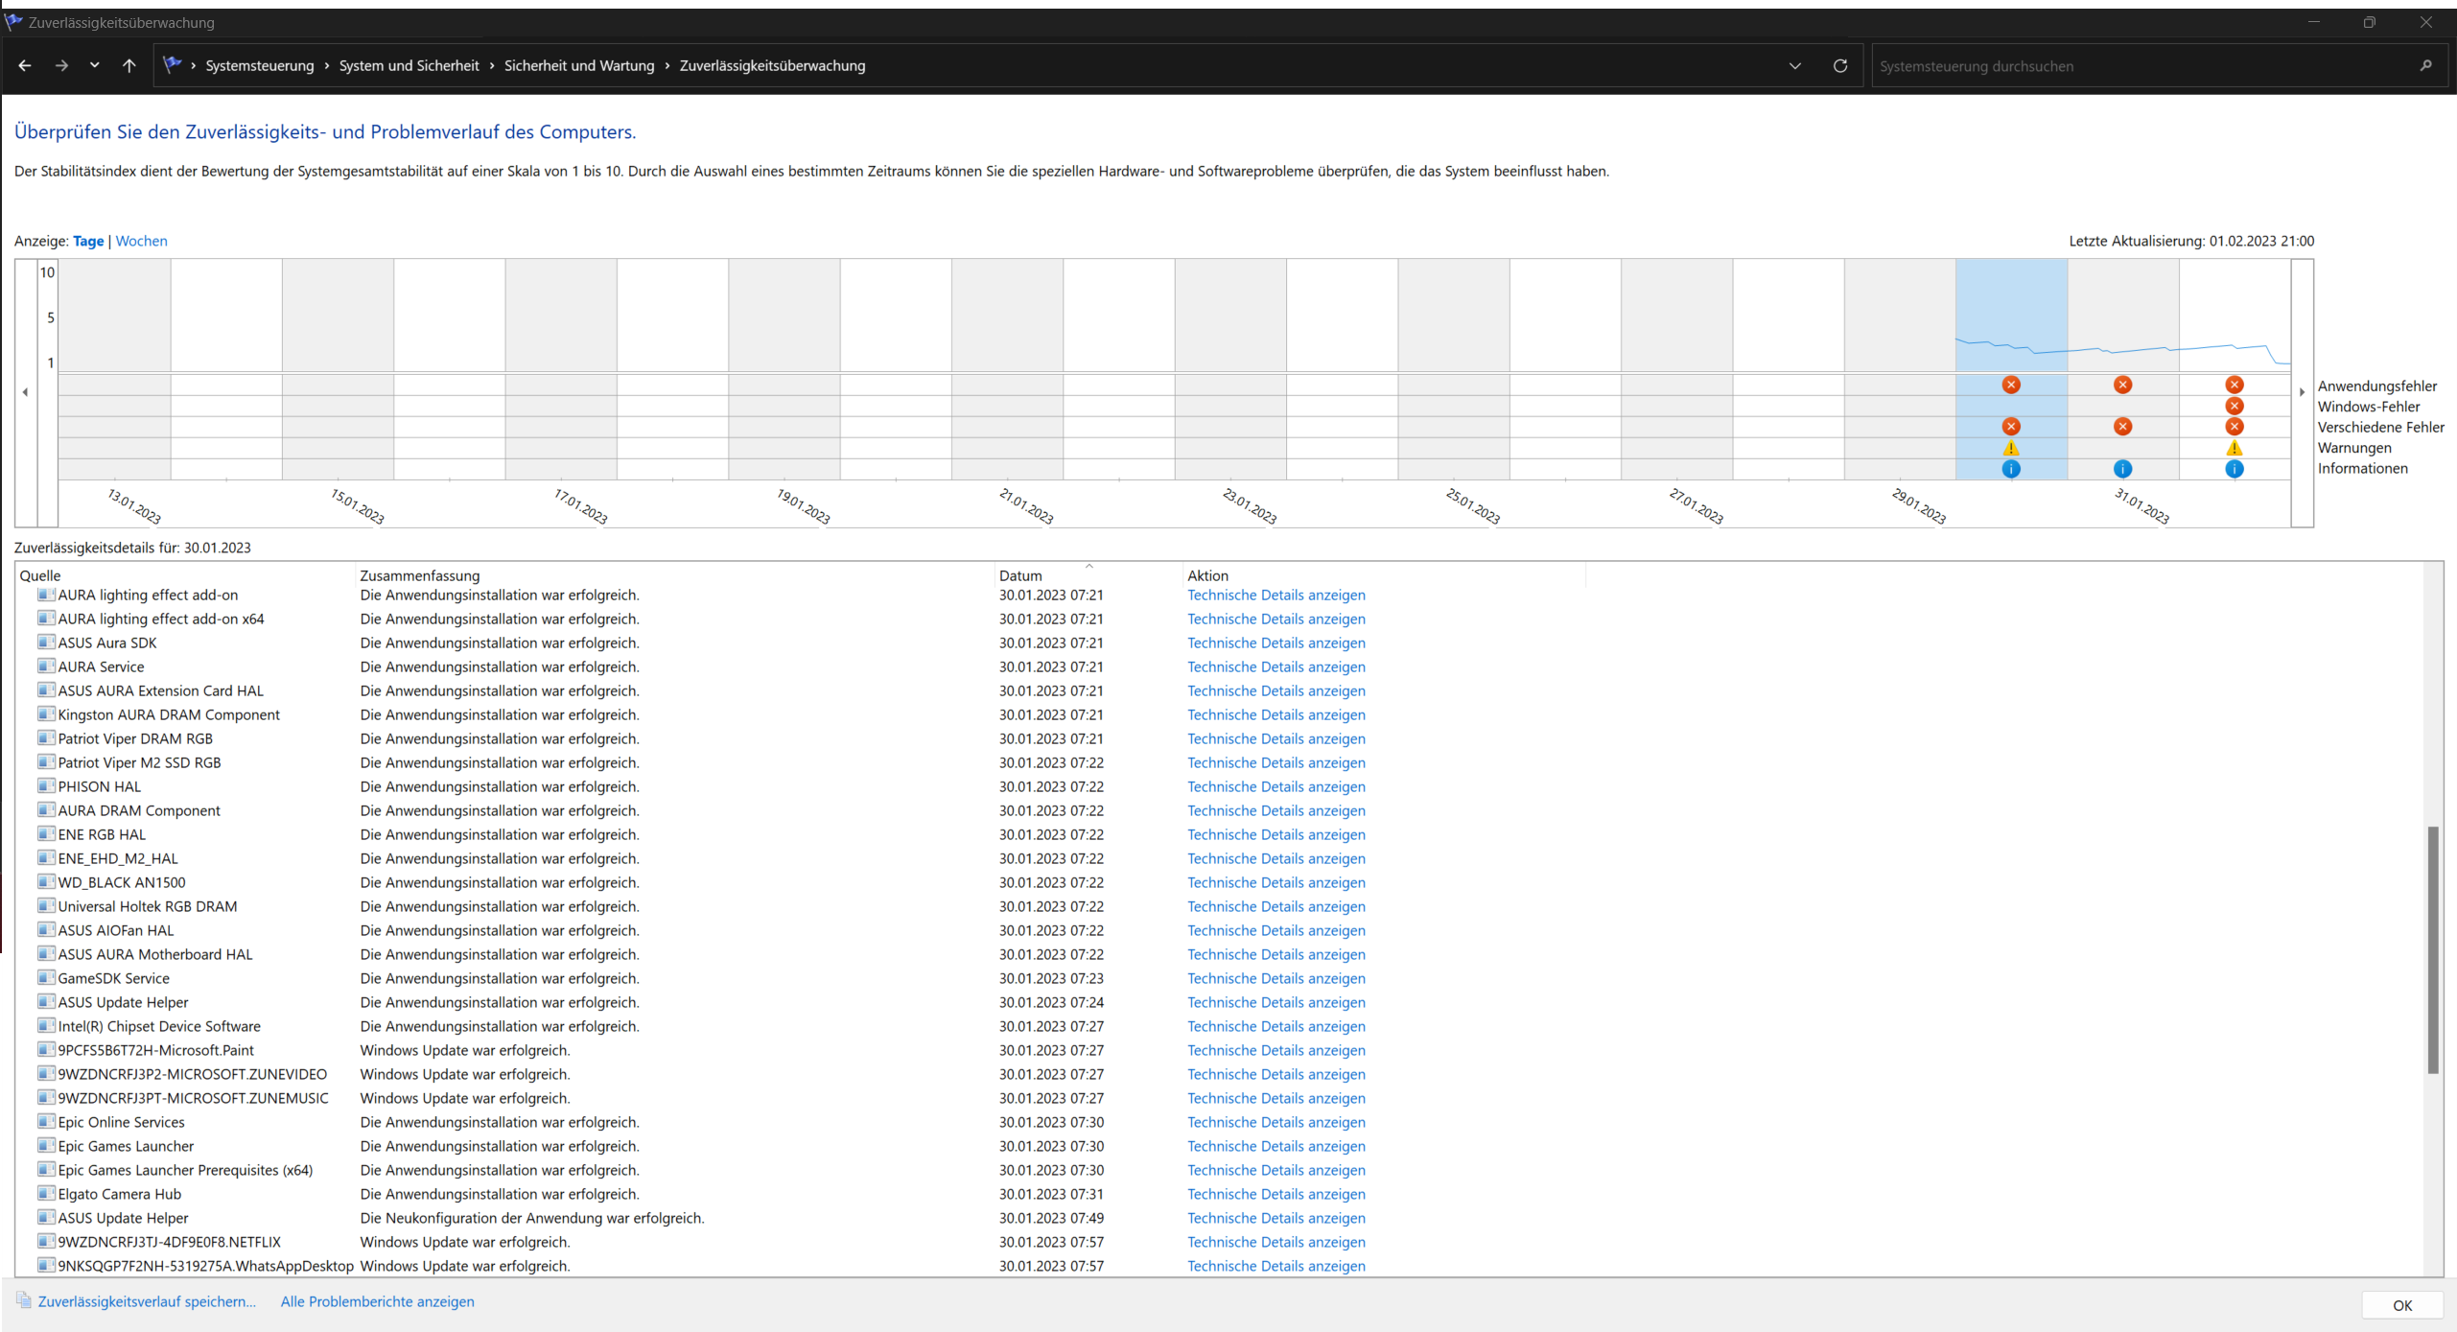
Task: Click the miscellaneous error icon for 31.01.2023
Action: click(x=2122, y=427)
